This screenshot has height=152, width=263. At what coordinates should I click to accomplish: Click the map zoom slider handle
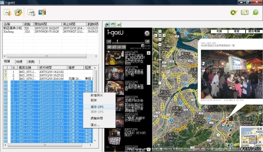(x=160, y=60)
